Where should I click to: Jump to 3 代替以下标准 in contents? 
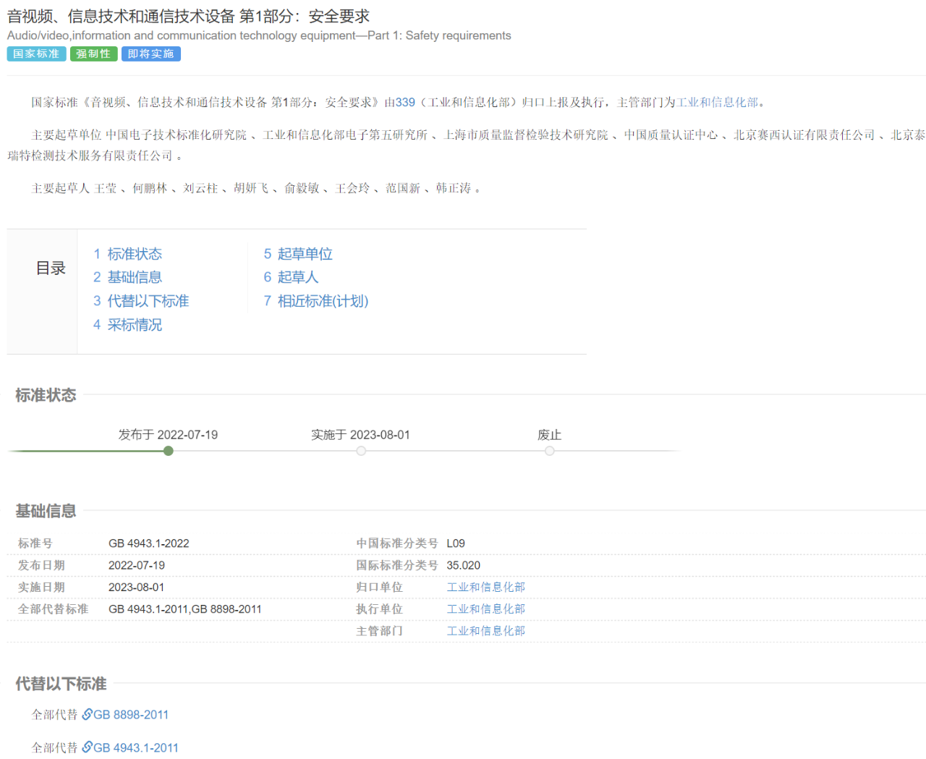(141, 301)
